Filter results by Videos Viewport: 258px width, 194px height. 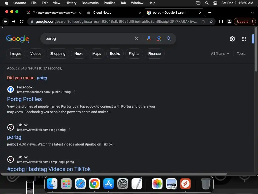(36, 54)
